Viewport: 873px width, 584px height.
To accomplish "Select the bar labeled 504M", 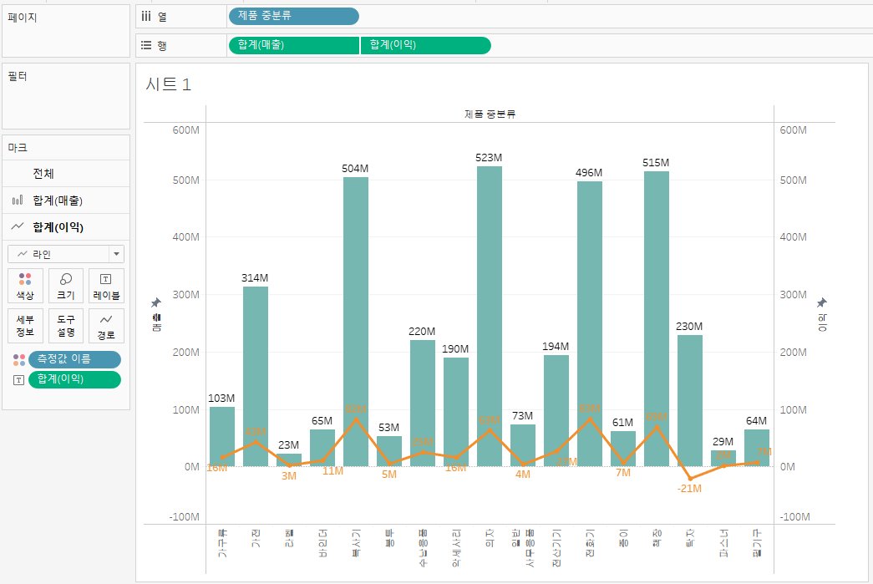I will [x=356, y=322].
